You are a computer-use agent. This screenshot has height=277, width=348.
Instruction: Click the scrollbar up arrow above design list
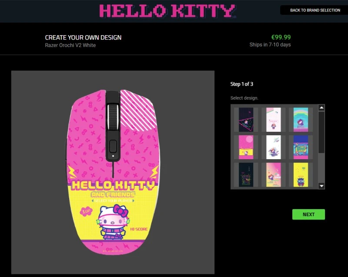tap(321, 107)
